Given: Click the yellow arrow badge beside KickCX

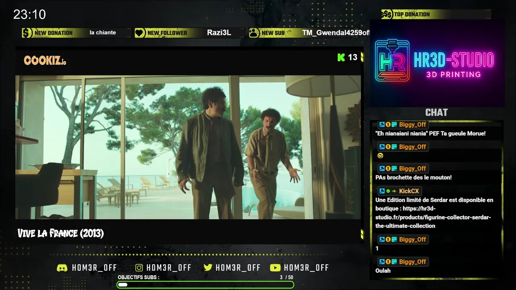Looking at the screenshot, I should (394, 191).
